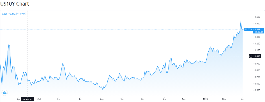
Task: Click the Feb label on time axis
Action: click(x=224, y=99)
